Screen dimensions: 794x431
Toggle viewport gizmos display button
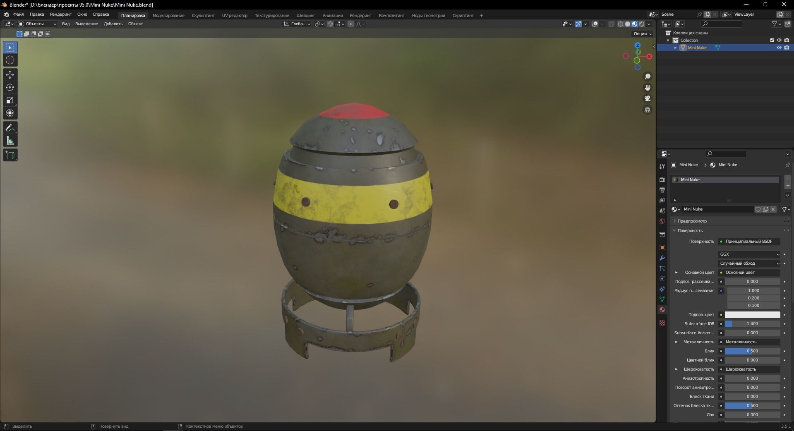coord(578,24)
